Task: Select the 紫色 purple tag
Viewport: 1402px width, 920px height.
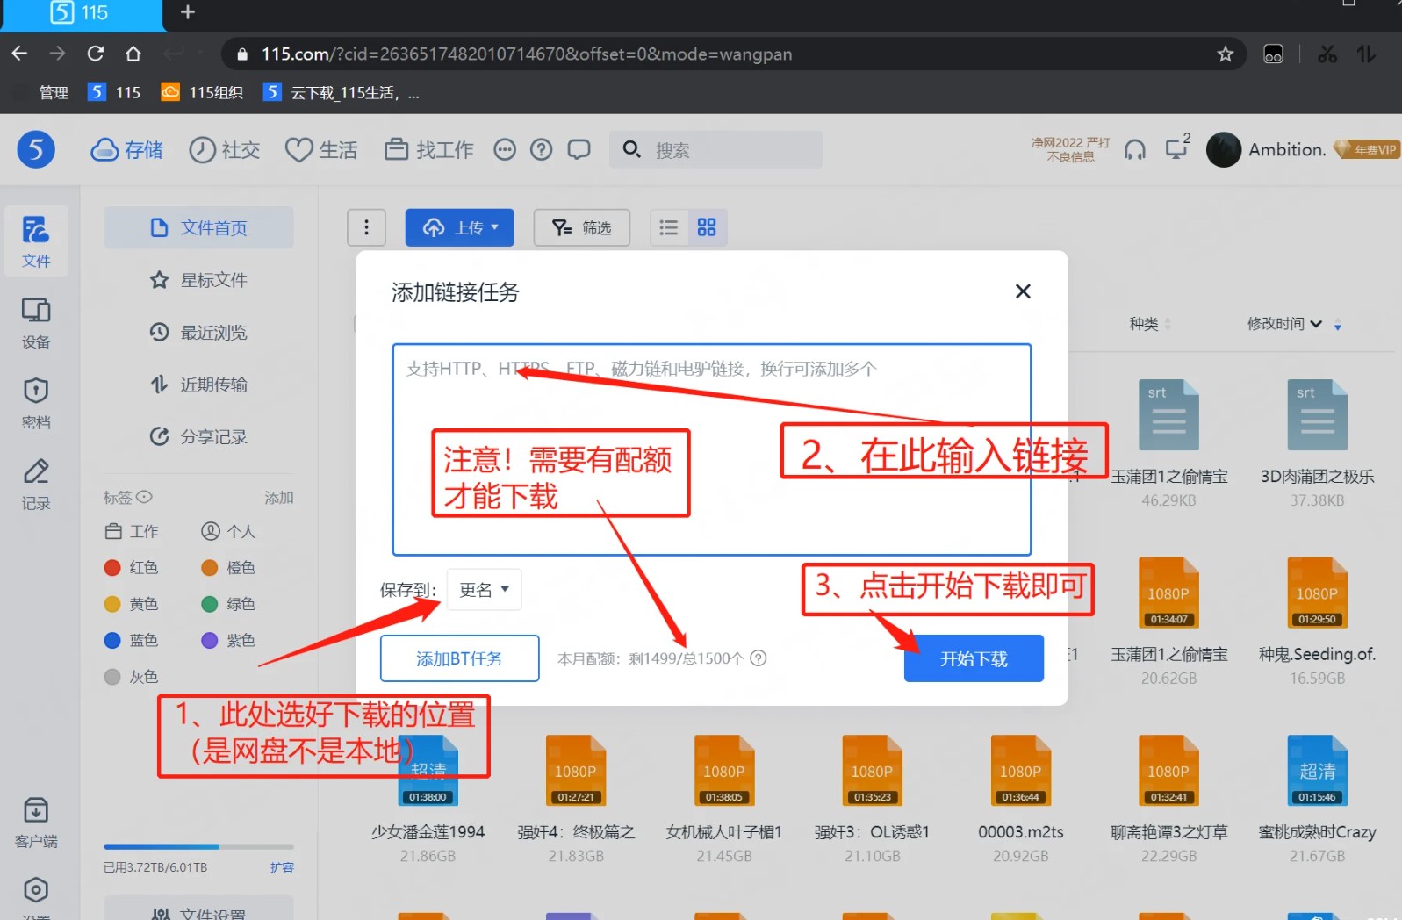Action: tap(229, 640)
